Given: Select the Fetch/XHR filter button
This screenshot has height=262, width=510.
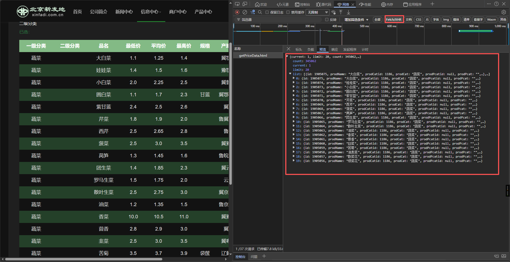Looking at the screenshot, I should pyautogui.click(x=394, y=20).
